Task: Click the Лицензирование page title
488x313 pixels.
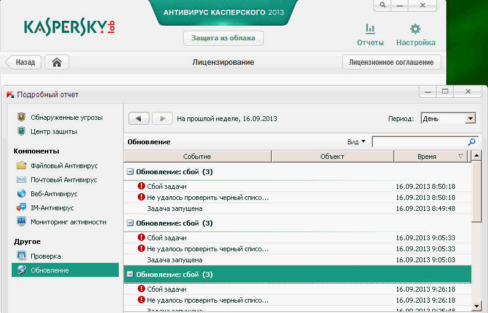Action: 223,62
